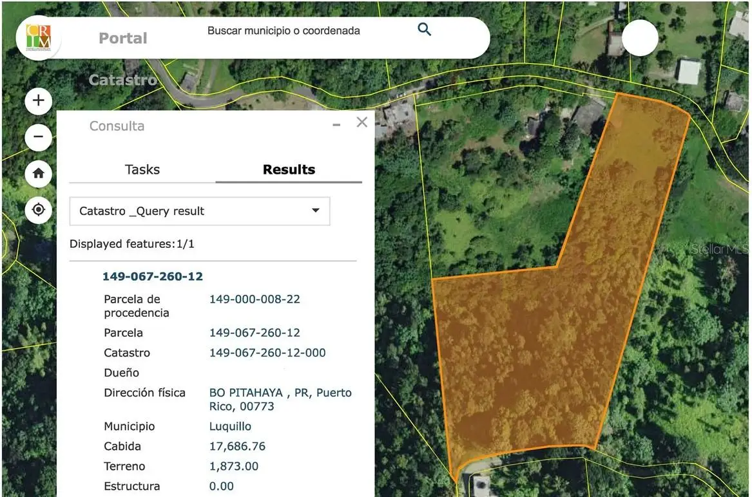Switch to the Tasks tab

(142, 169)
